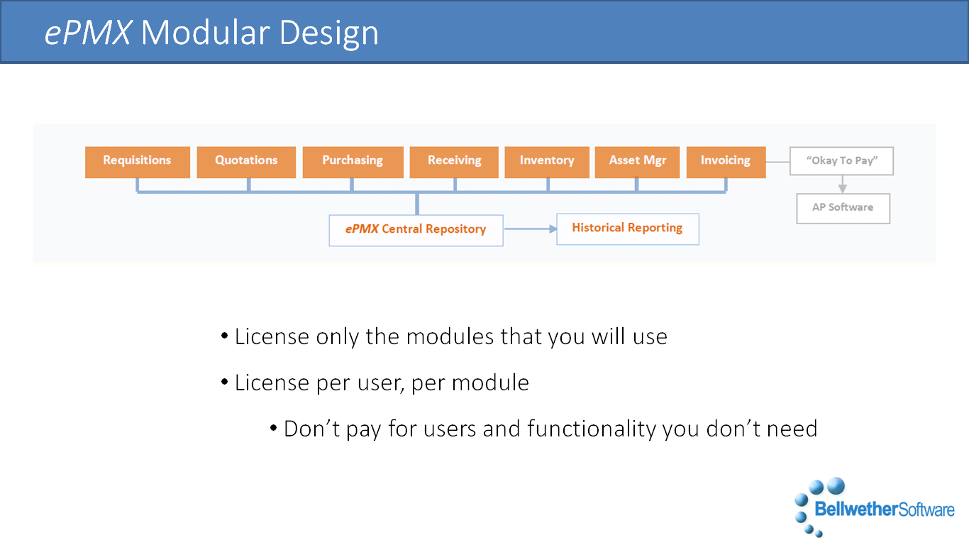Screen dimensions: 969x545
Task: Click the "Okay To Pay" box
Action: click(x=842, y=161)
